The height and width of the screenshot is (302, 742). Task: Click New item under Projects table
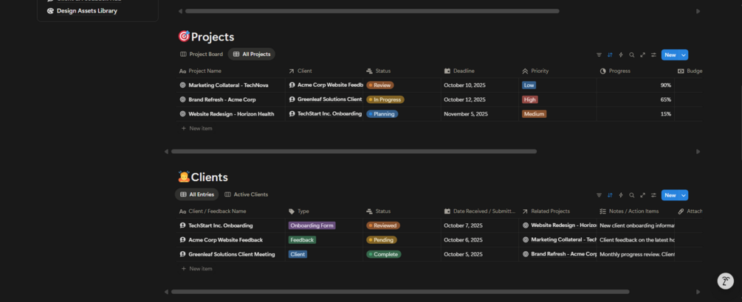point(200,128)
